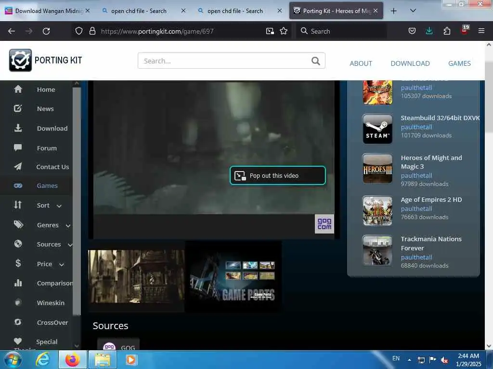The width and height of the screenshot is (493, 369).
Task: Expand the Genres dropdown chevron
Action: pos(68,226)
